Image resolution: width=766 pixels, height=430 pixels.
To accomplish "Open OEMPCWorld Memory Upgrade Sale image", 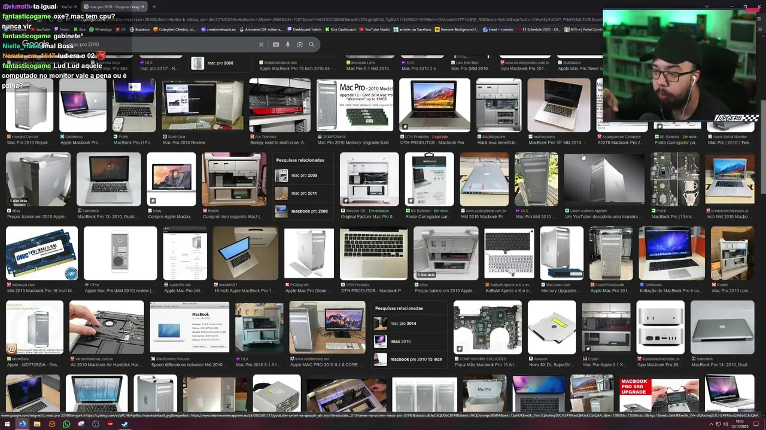I will click(355, 106).
